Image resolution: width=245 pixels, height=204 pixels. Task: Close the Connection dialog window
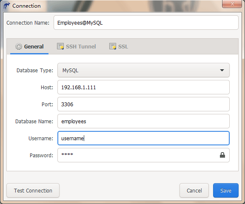232,4
